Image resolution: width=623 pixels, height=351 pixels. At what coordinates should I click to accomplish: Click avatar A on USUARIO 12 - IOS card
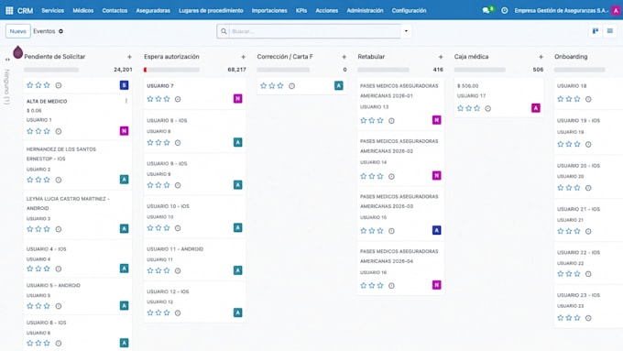[x=237, y=313]
